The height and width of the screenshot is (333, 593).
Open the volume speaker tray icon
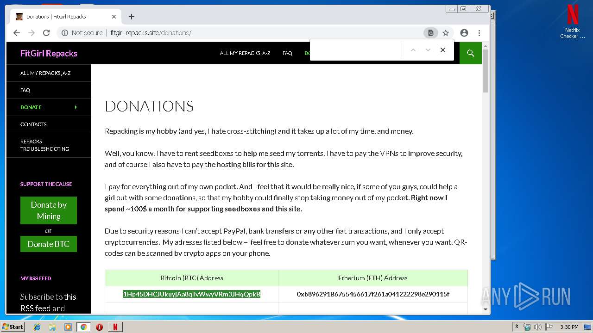538,327
